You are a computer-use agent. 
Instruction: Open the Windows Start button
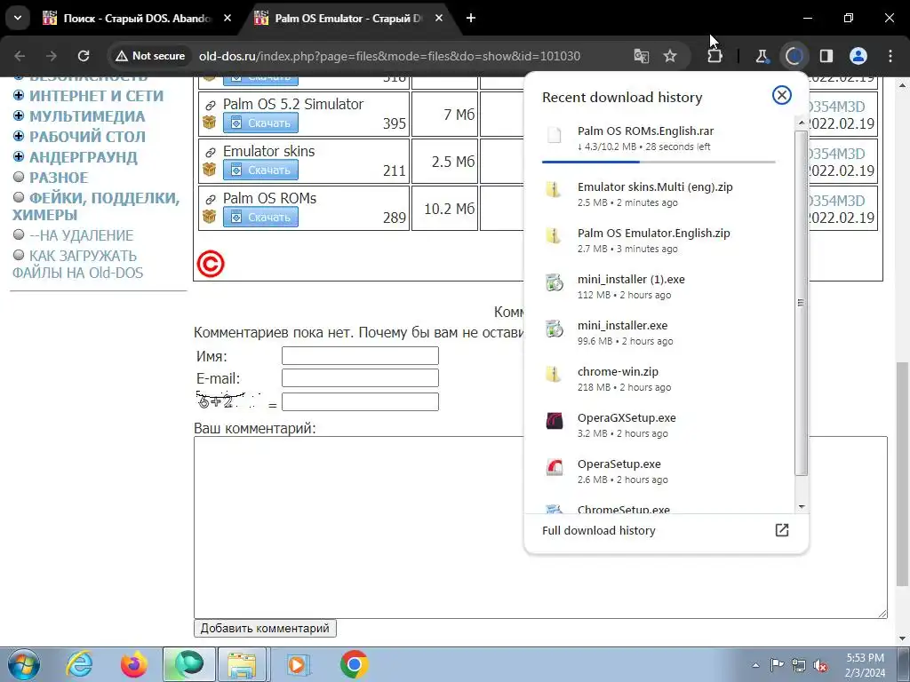click(23, 664)
